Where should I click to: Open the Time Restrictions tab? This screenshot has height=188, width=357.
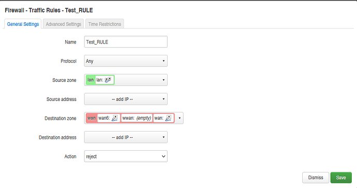coord(105,24)
